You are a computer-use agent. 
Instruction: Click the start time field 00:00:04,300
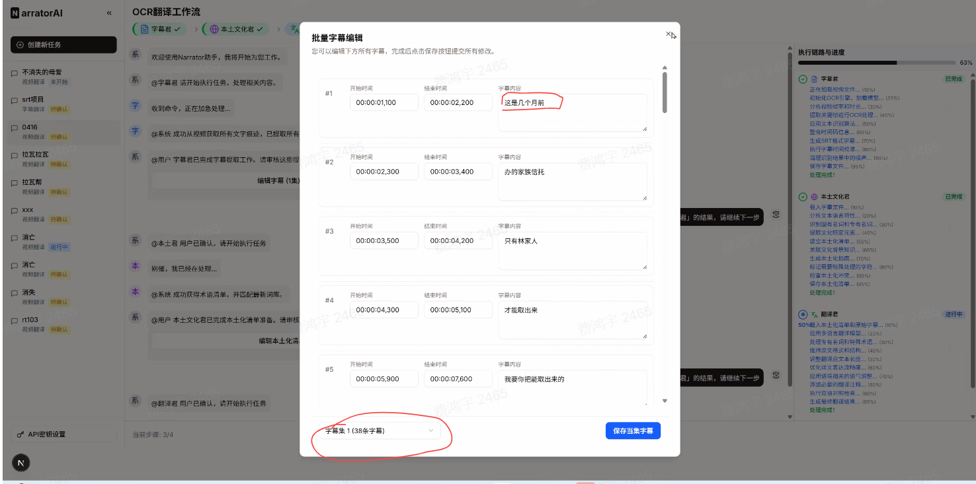click(384, 310)
